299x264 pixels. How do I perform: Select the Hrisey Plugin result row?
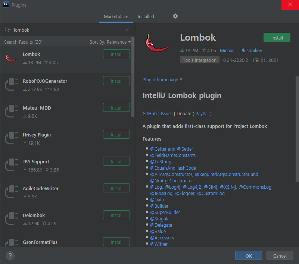coord(66,140)
